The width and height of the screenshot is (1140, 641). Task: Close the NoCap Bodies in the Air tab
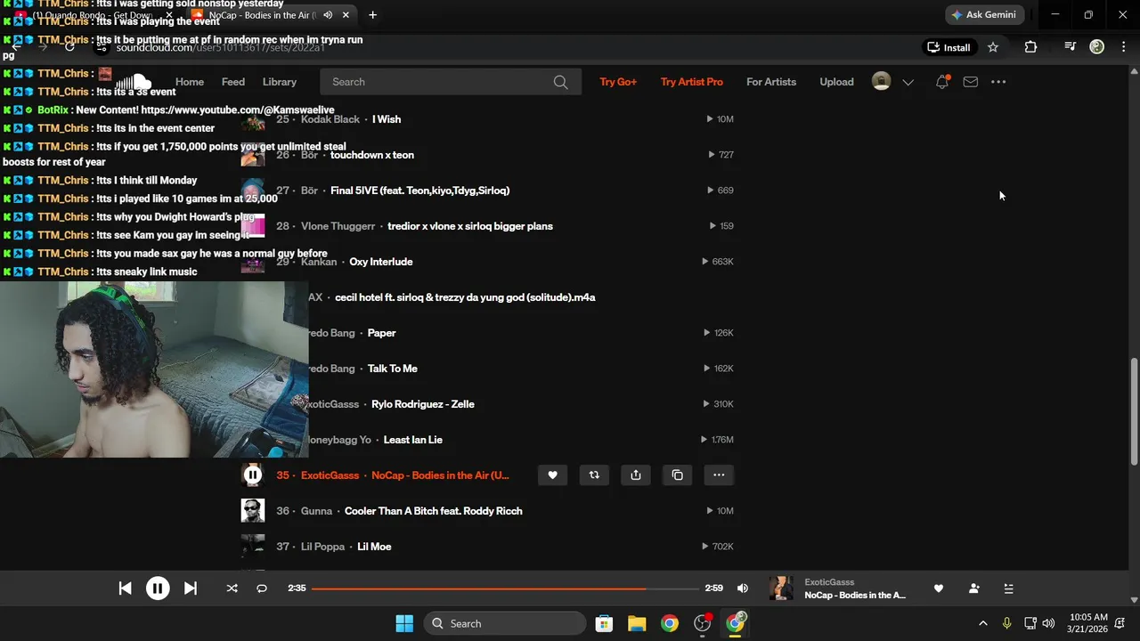pos(346,15)
